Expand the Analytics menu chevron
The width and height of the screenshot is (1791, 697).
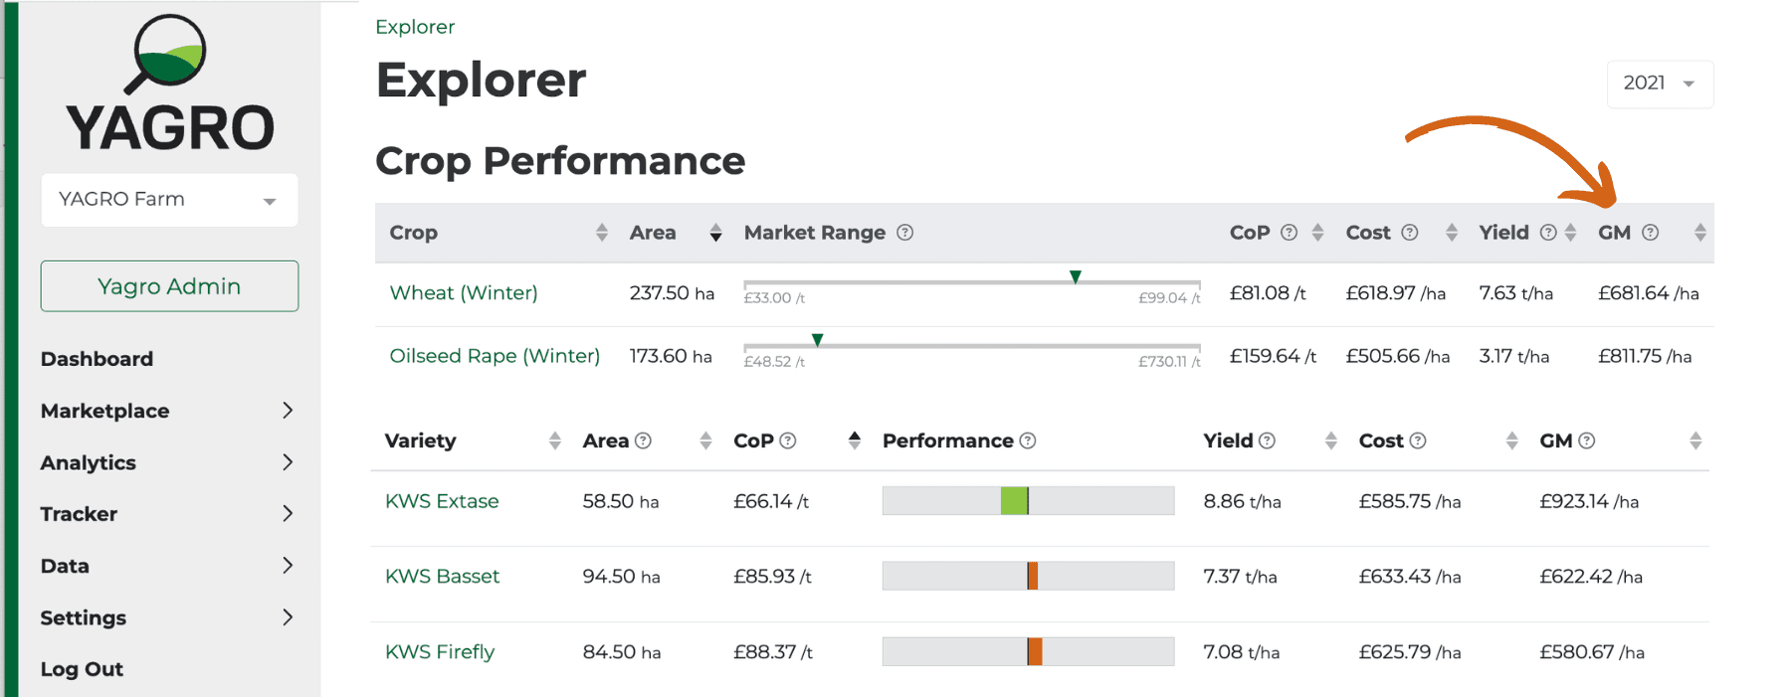pyautogui.click(x=288, y=462)
